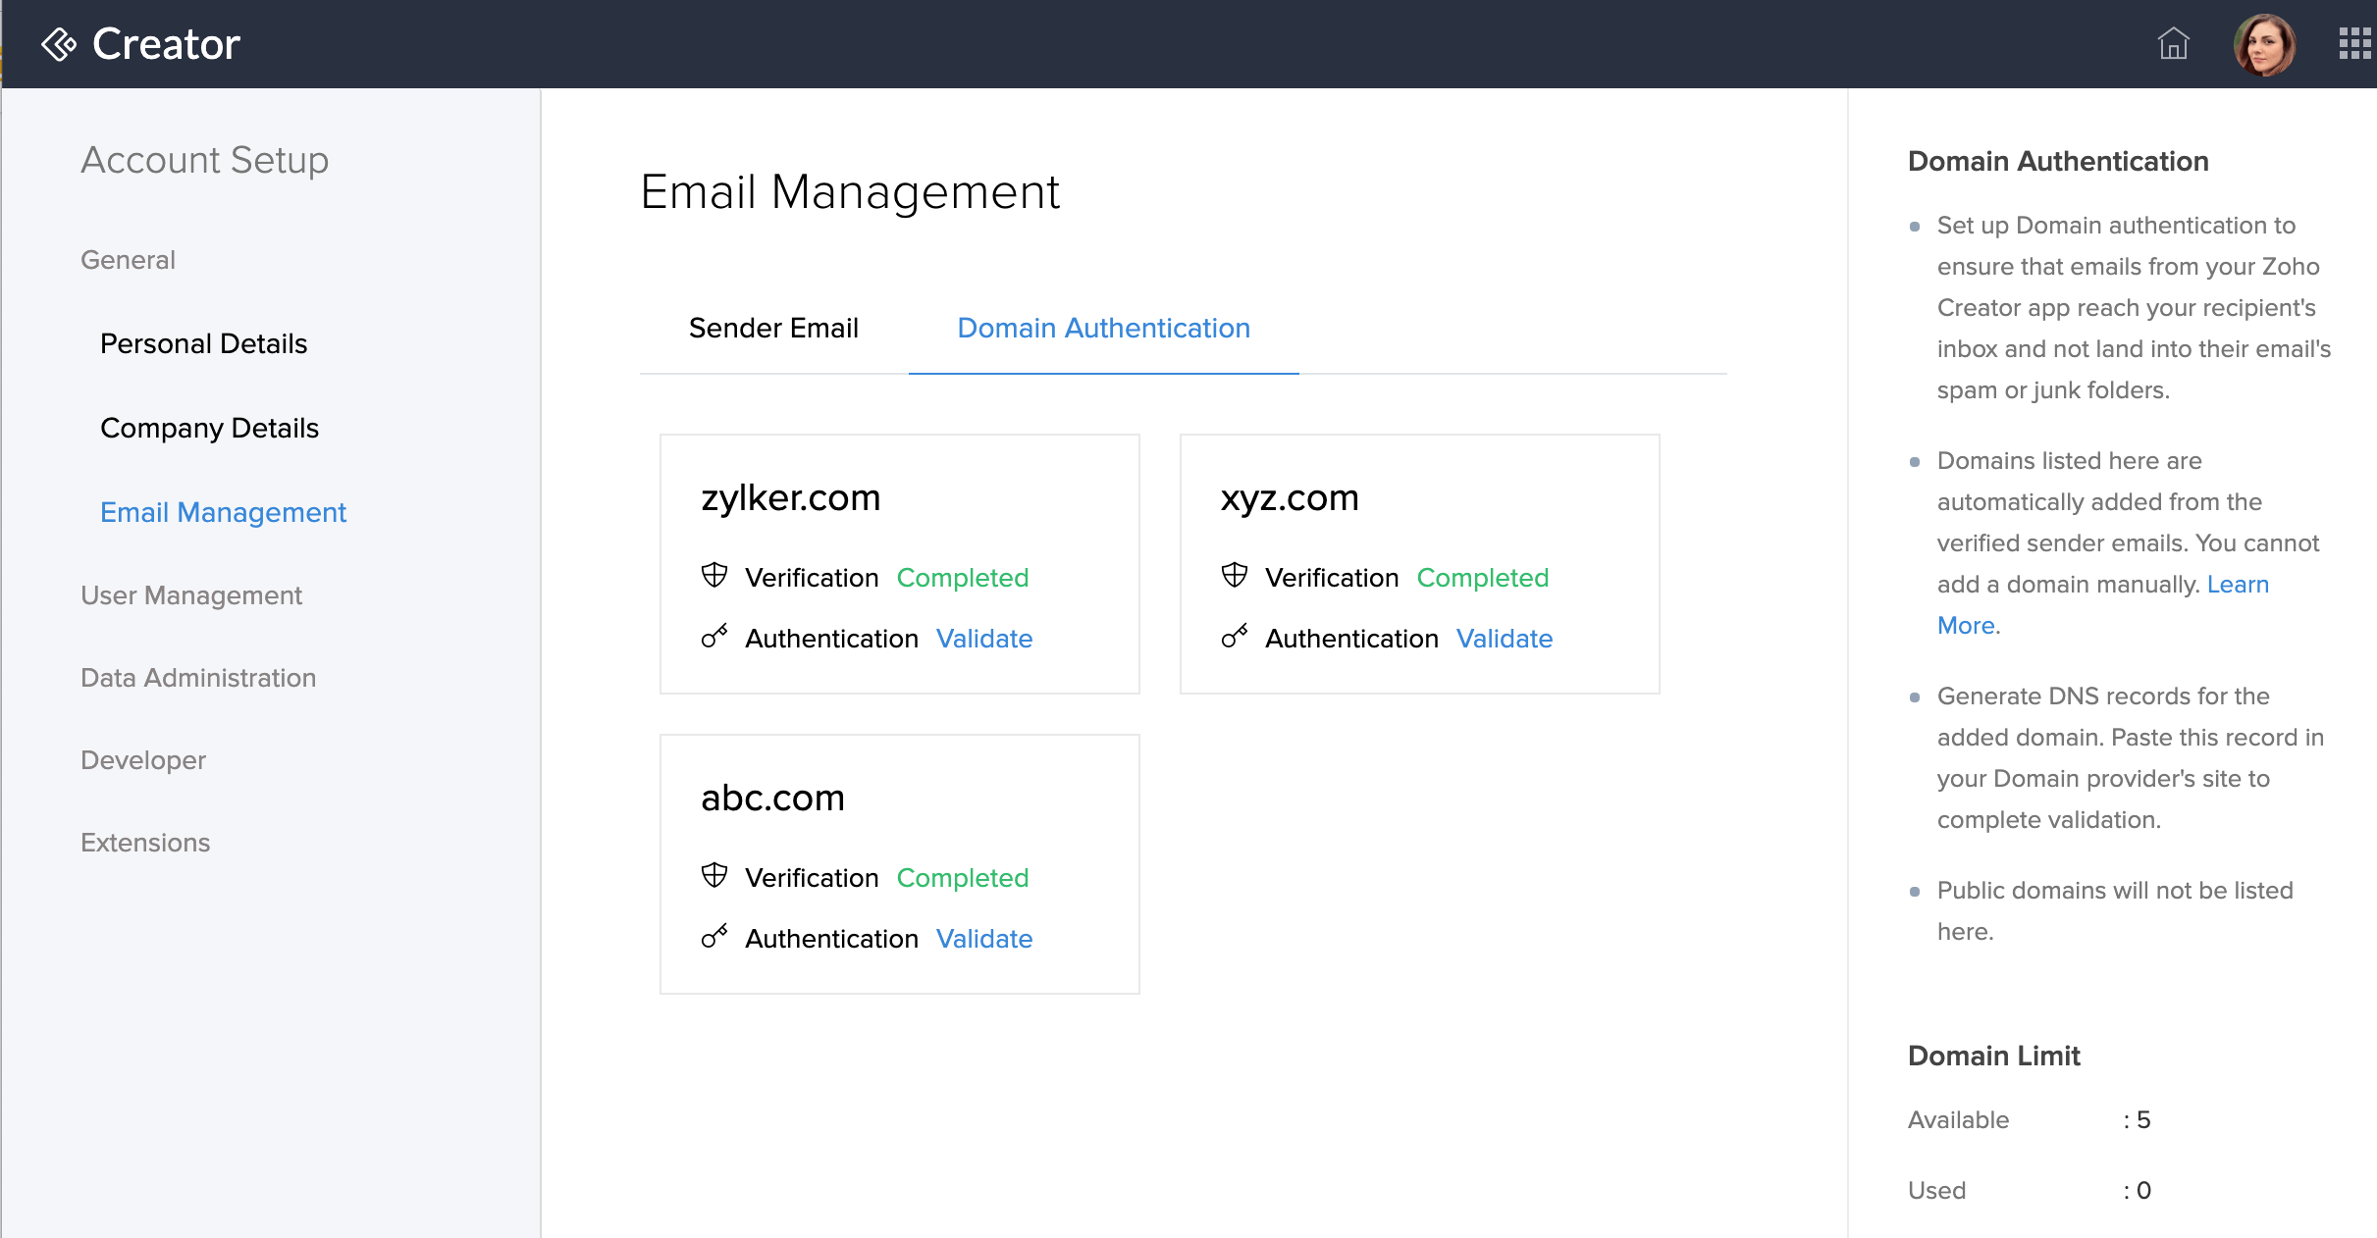Image resolution: width=2377 pixels, height=1238 pixels.
Task: Open Personal Details page
Action: (204, 343)
